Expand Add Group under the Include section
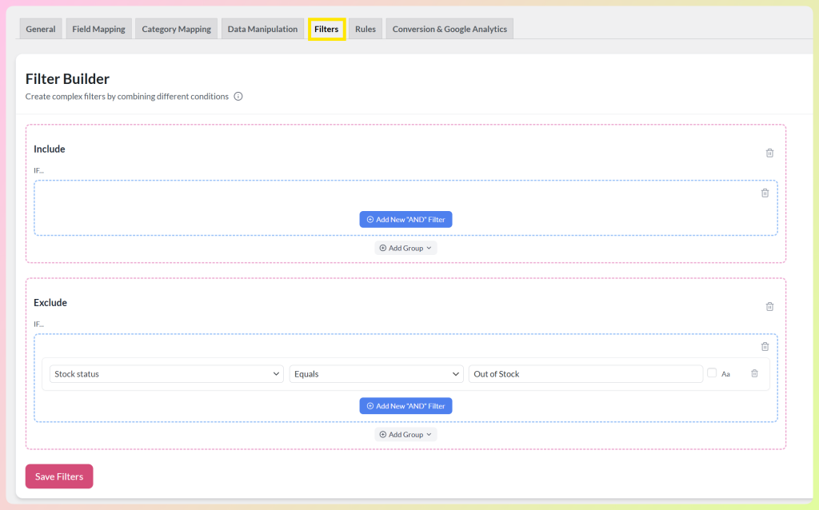The image size is (819, 510). tap(406, 248)
